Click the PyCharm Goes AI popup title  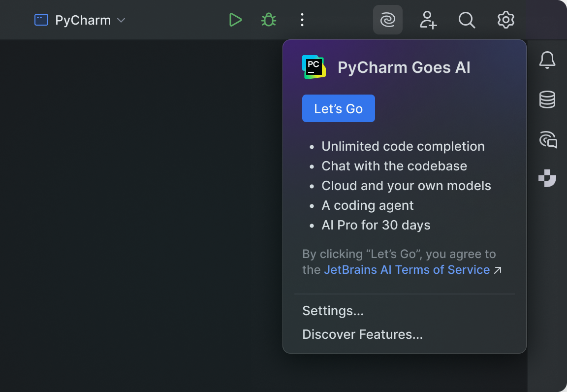click(404, 67)
